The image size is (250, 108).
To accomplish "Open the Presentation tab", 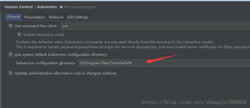I will (x=34, y=17).
